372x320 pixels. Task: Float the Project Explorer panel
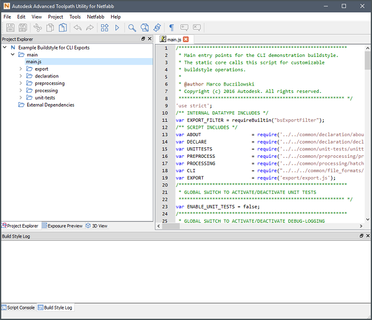coord(143,39)
